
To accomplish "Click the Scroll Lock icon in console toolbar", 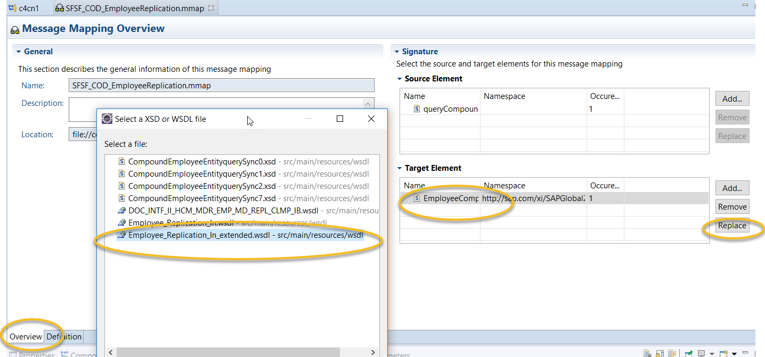I will (x=659, y=353).
